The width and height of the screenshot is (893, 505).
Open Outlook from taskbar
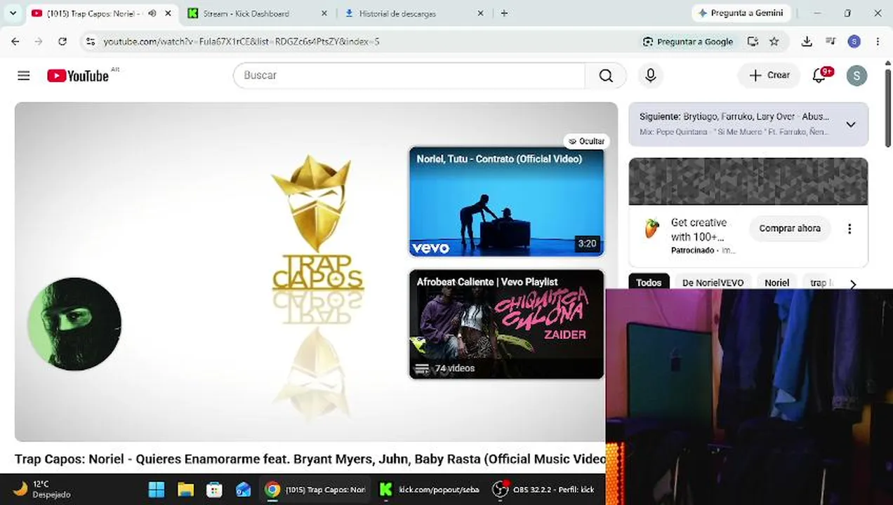pos(243,490)
